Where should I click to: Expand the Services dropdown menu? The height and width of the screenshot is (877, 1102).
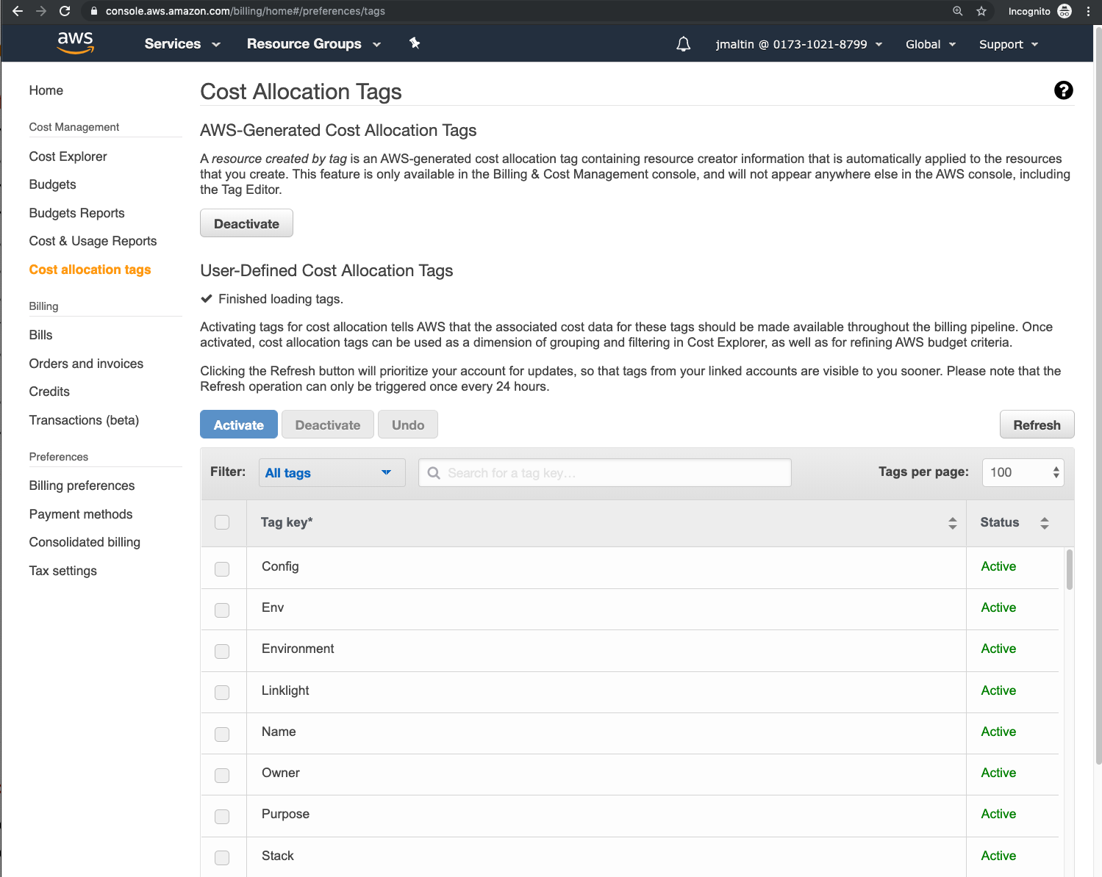tap(182, 44)
